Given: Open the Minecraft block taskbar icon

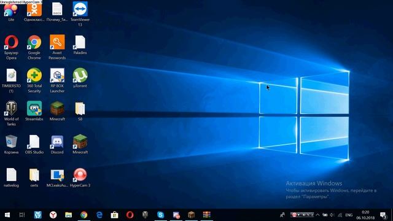Looking at the screenshot, I should 192,215.
